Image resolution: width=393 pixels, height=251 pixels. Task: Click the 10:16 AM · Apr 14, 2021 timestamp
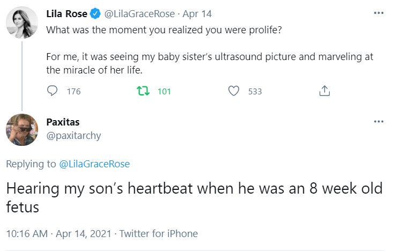tap(59, 233)
